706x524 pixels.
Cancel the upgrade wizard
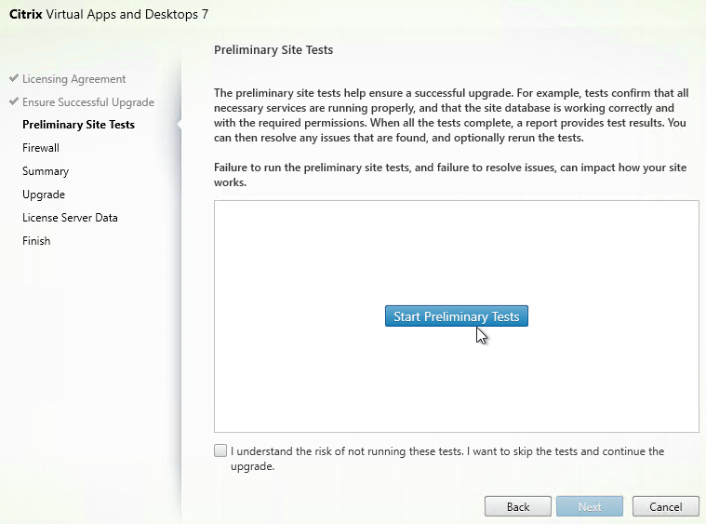[665, 506]
